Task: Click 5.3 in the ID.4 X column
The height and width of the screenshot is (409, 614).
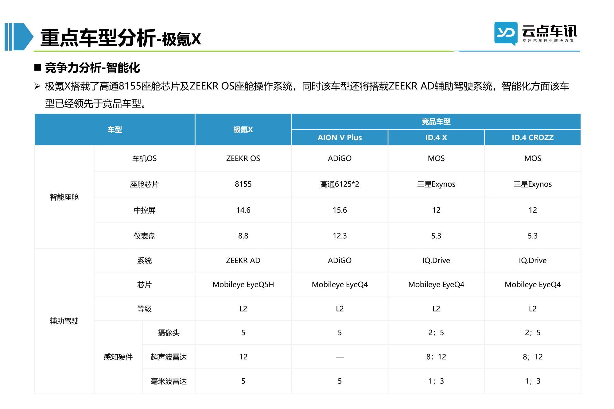Action: (436, 236)
